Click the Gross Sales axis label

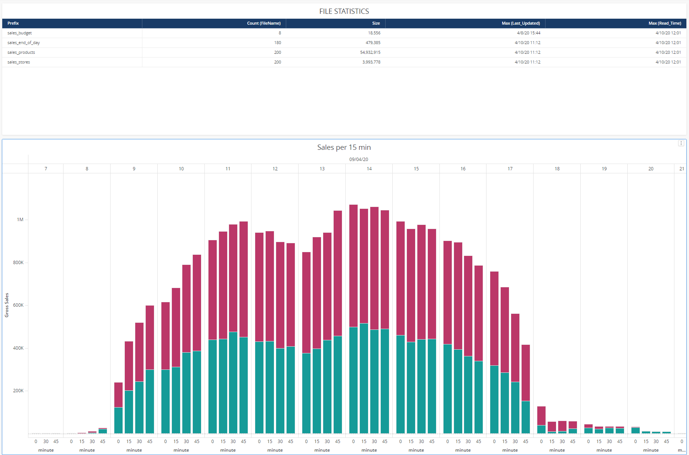coord(7,305)
